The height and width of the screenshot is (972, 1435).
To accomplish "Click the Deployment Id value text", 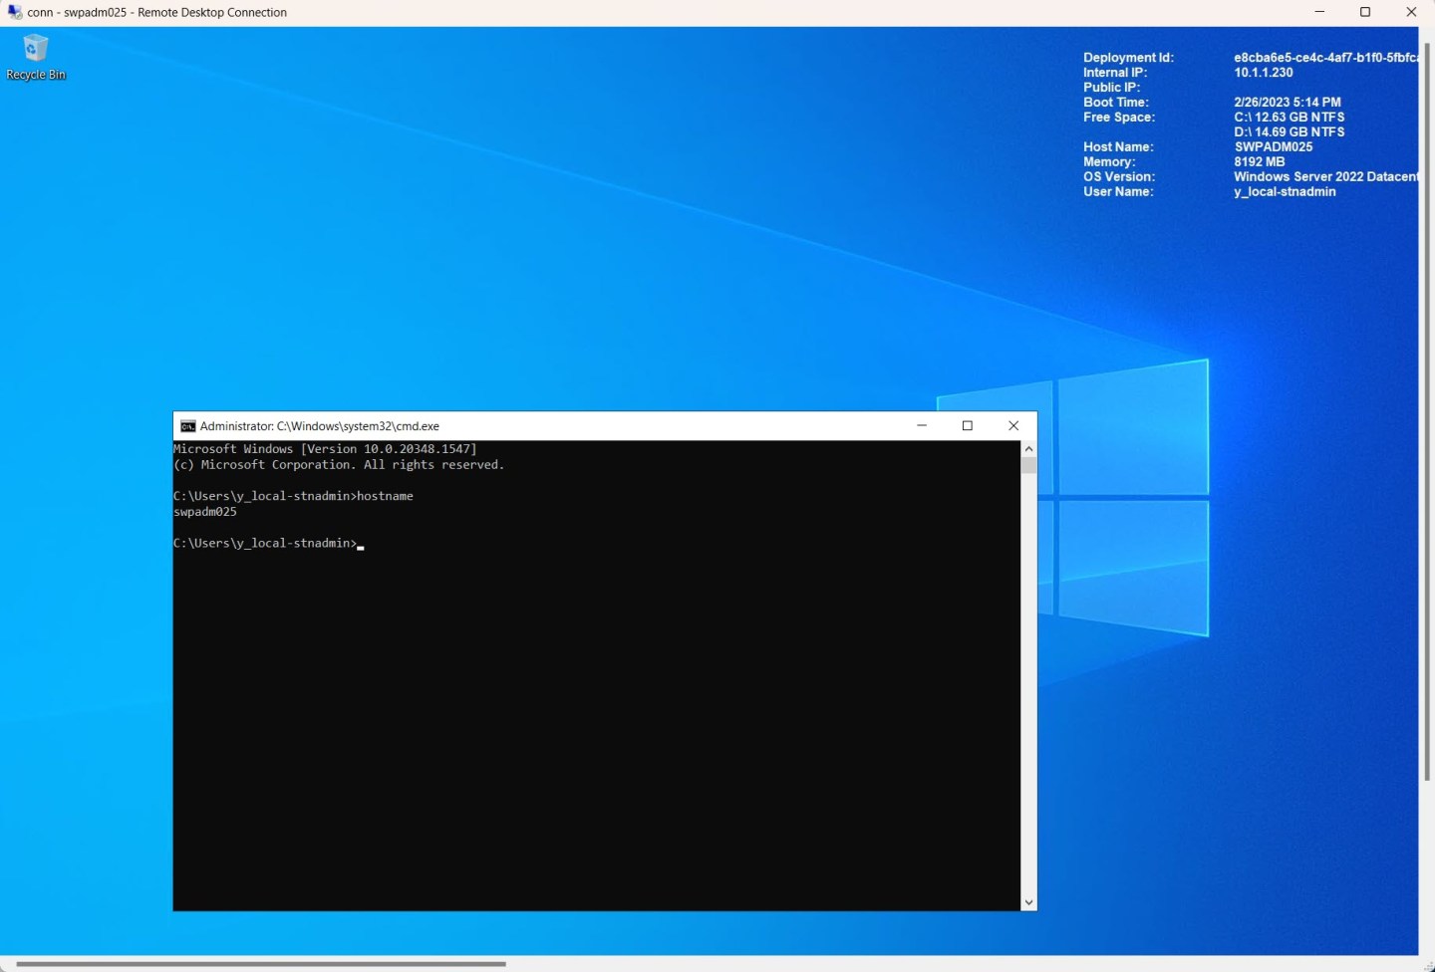I will 1326,58.
